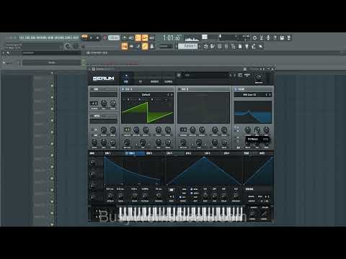Switch to Serum FX tab

coord(140,81)
